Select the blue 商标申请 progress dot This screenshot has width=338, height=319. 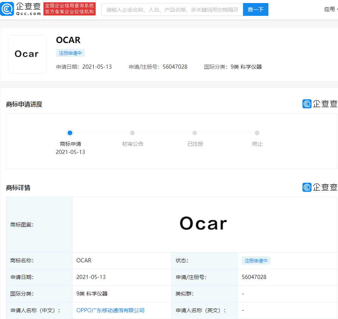click(70, 133)
